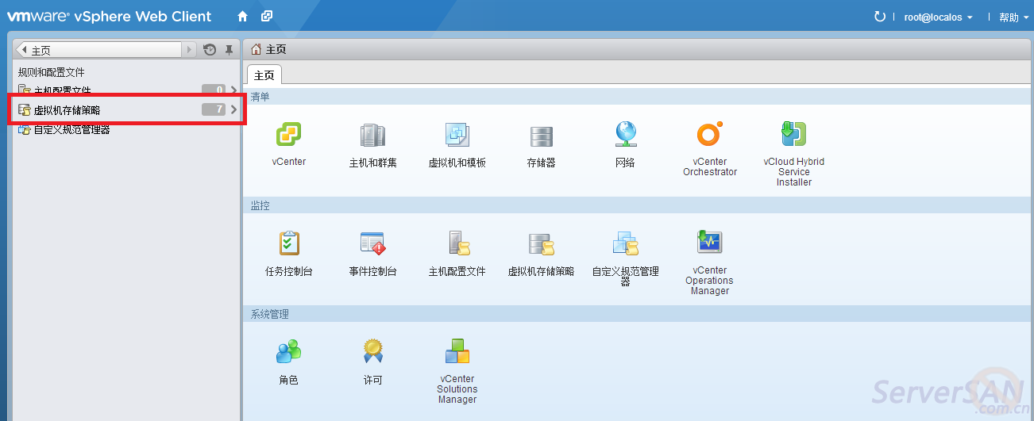Open vCenter Operations Manager icon

click(x=709, y=243)
